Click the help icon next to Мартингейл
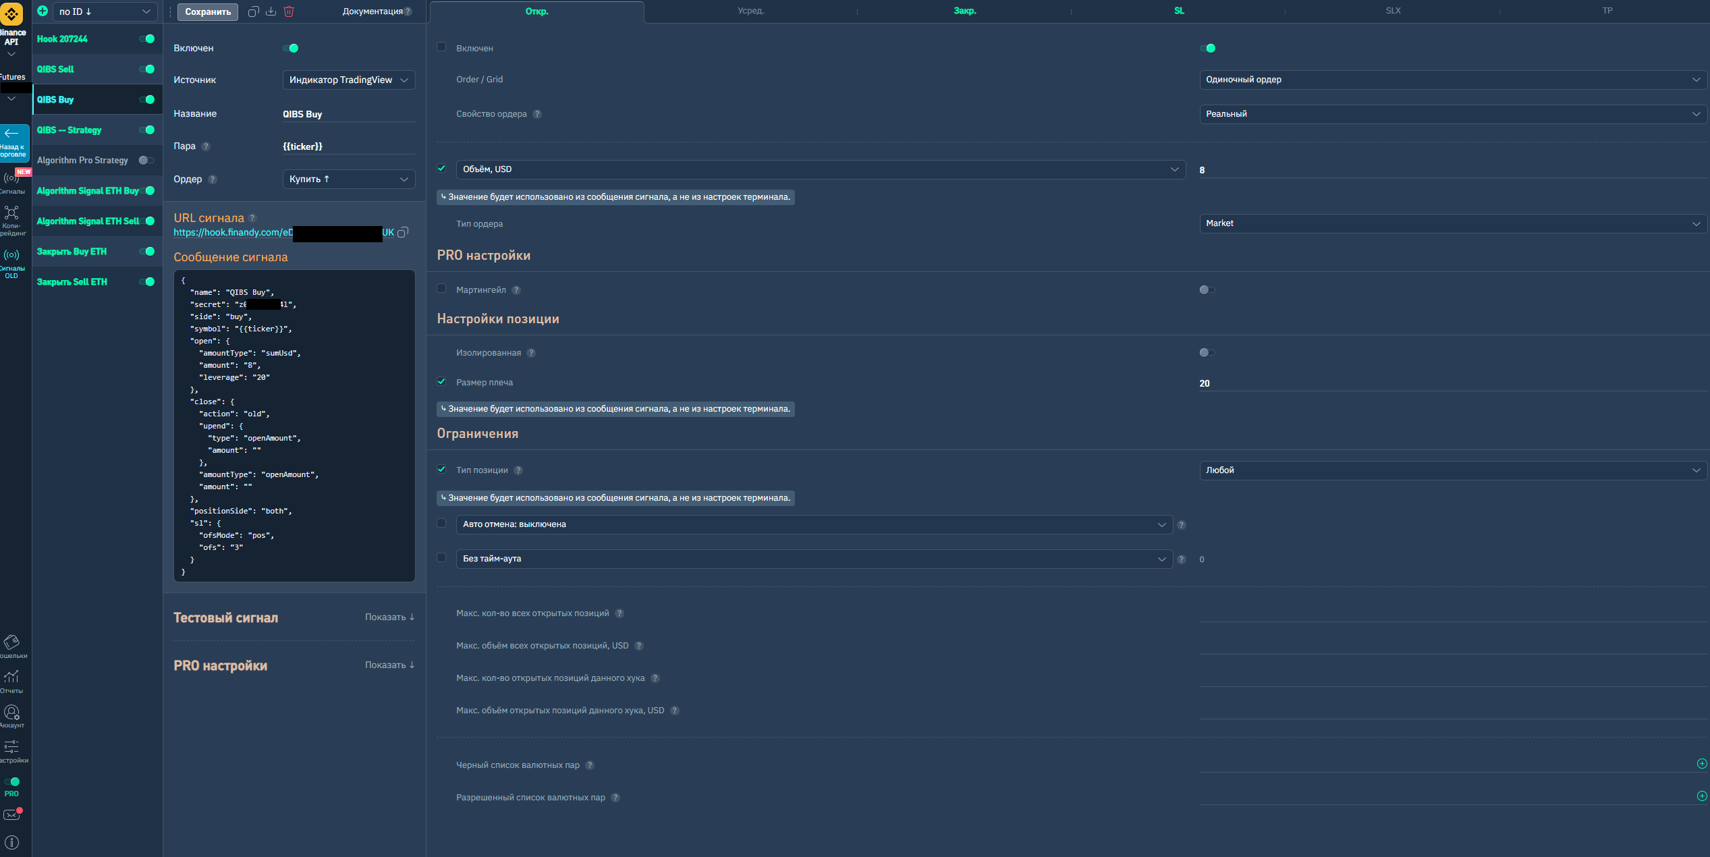The image size is (1710, 857). tap(516, 290)
